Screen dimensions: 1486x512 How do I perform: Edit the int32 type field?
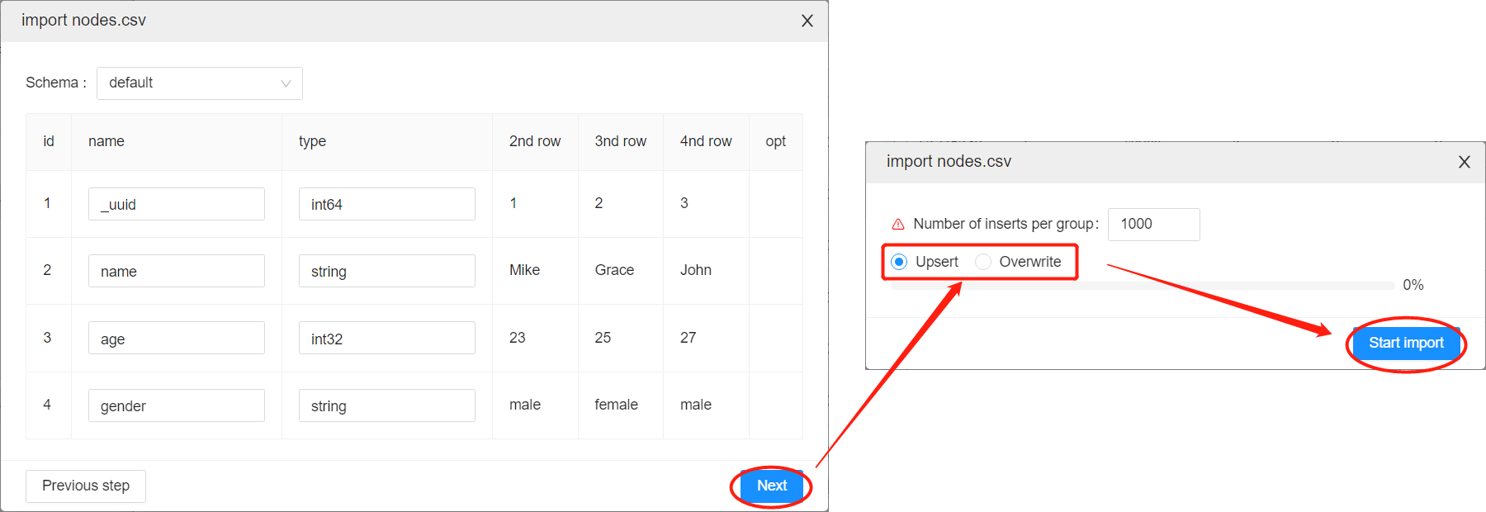coord(387,338)
